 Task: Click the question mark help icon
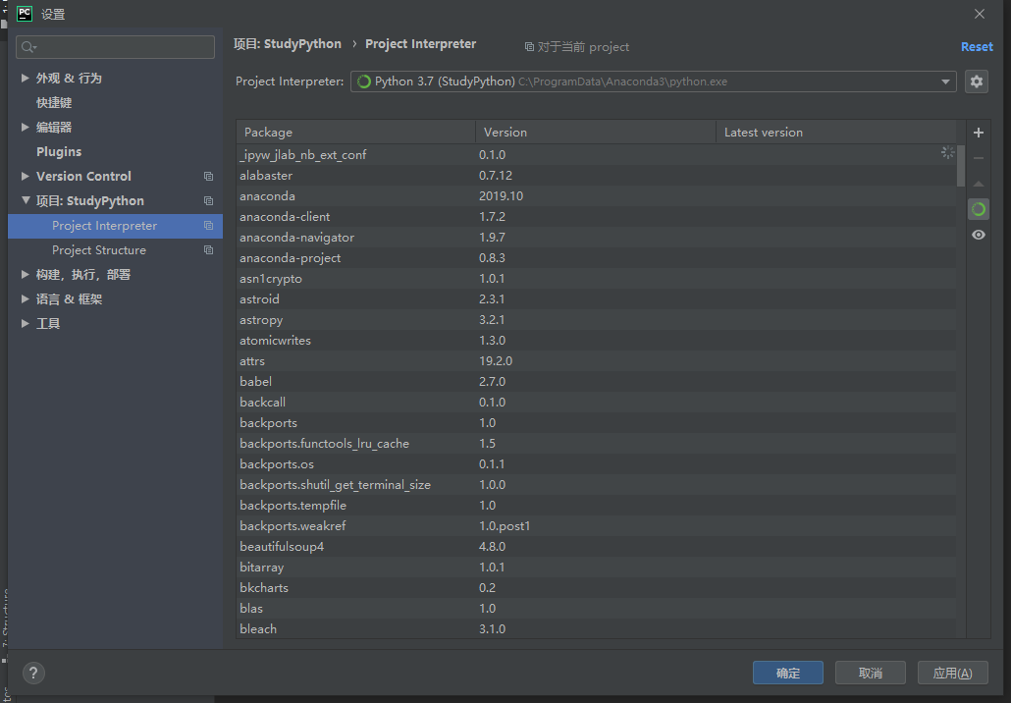point(33,674)
